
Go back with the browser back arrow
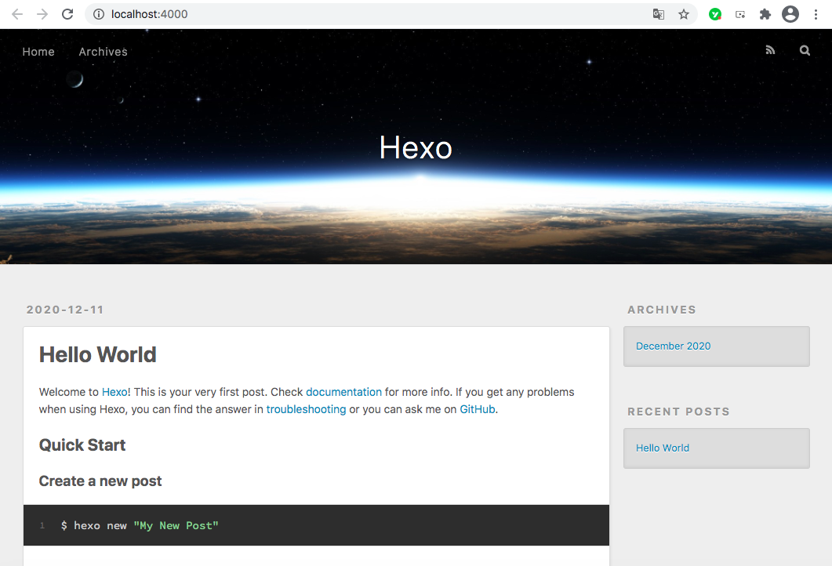[17, 14]
